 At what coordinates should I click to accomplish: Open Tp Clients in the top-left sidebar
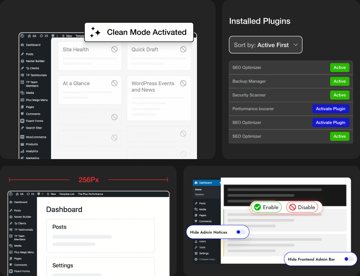point(32,68)
